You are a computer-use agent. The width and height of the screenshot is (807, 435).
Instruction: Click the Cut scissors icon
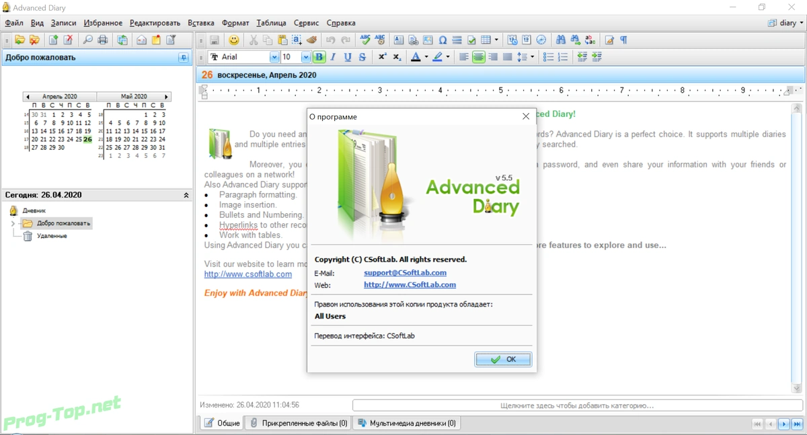(x=254, y=40)
